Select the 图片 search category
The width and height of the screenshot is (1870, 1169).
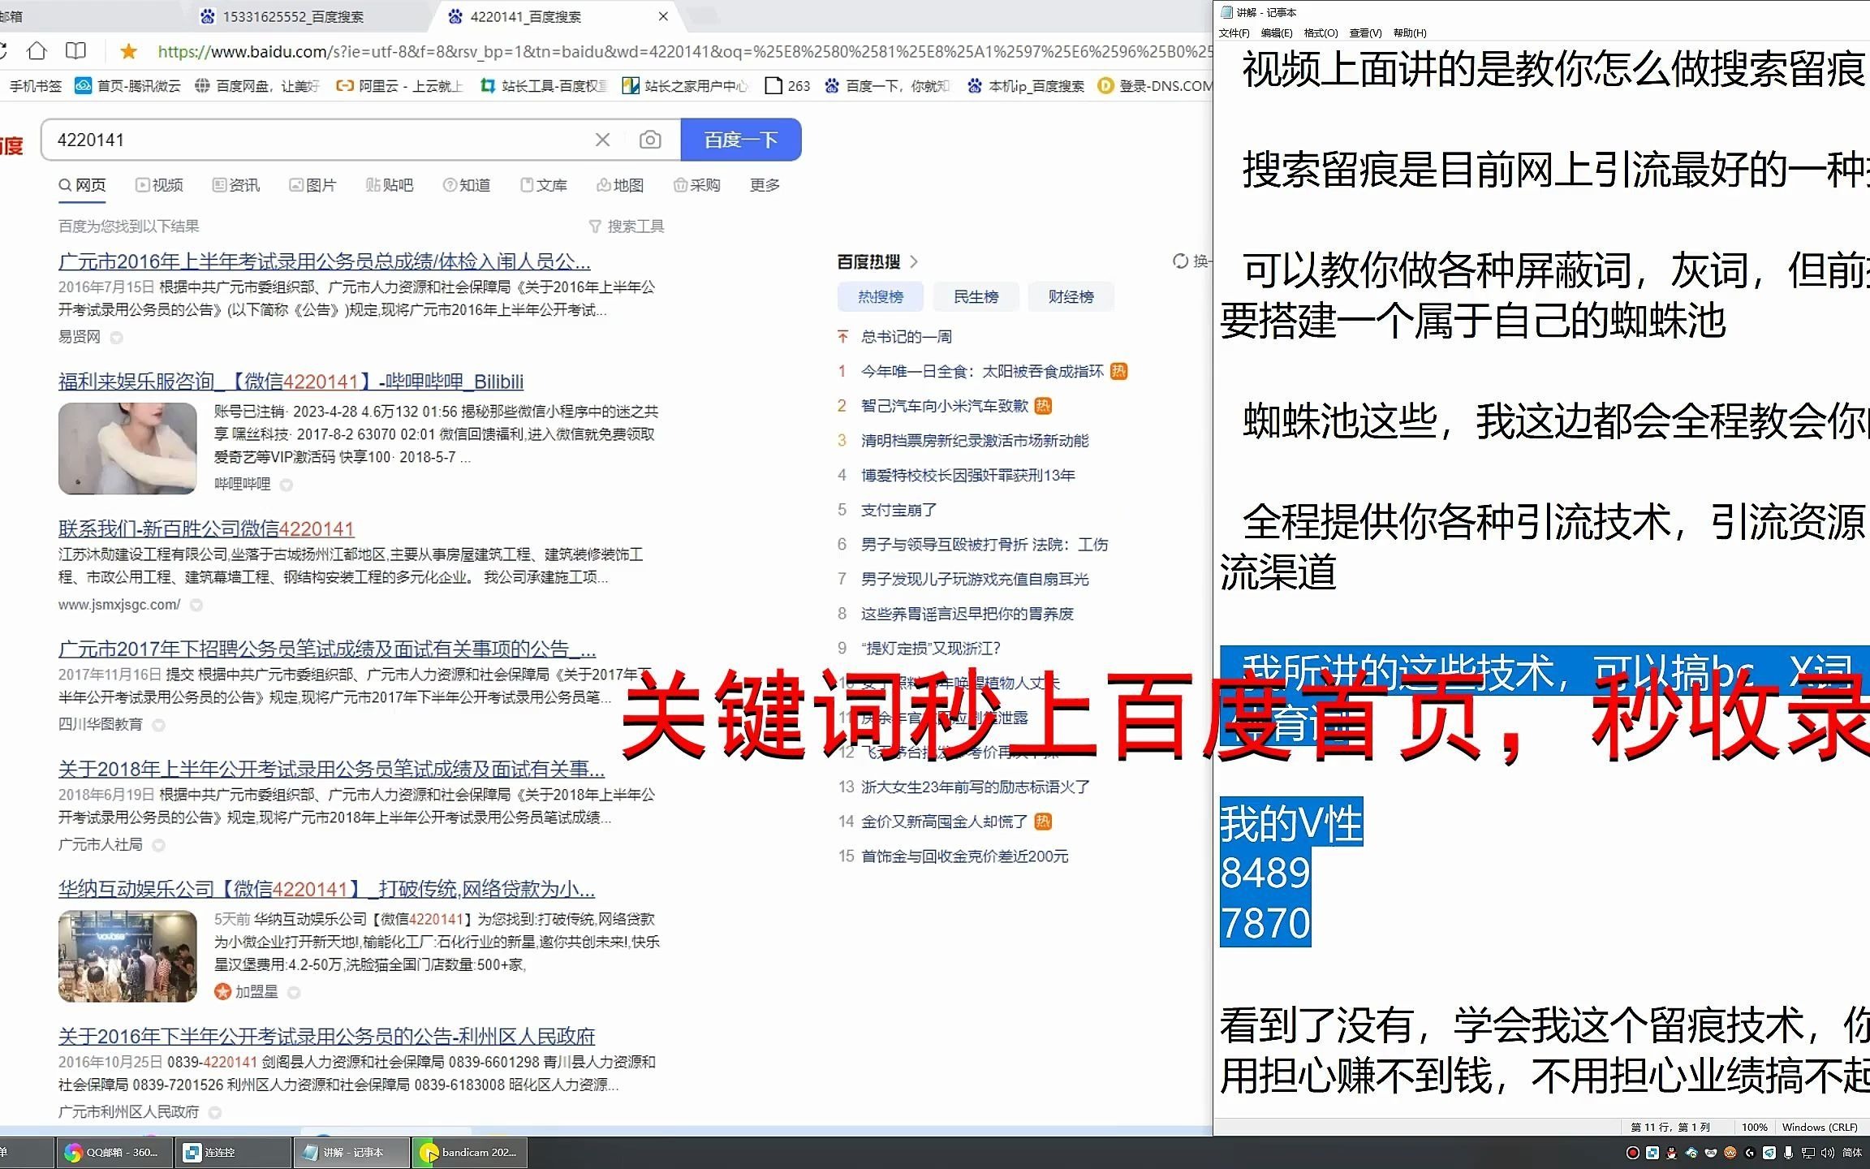pos(312,185)
